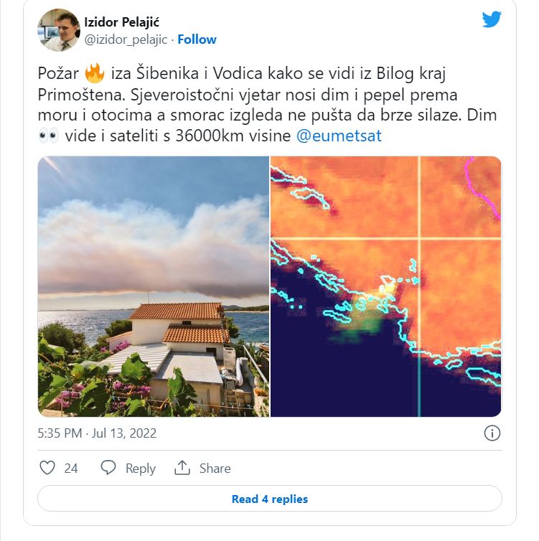Open the smoke-over-house photo
Viewport: 539px width, 541px height.
click(154, 286)
